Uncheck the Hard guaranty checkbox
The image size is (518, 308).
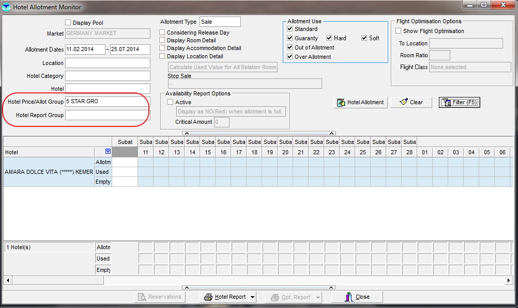click(329, 38)
